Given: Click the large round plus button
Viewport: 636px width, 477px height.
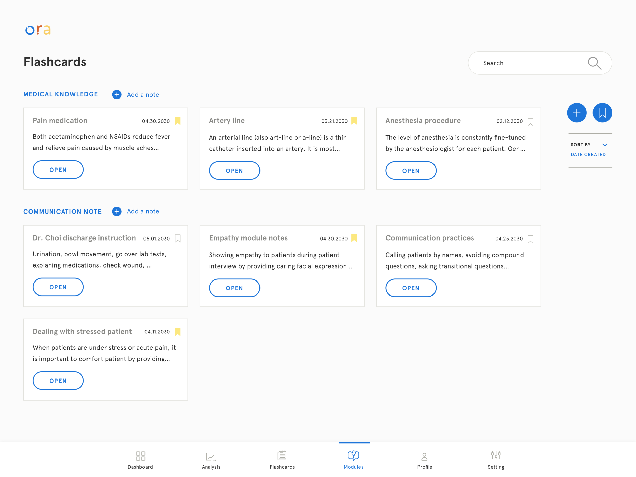Looking at the screenshot, I should click(x=576, y=113).
